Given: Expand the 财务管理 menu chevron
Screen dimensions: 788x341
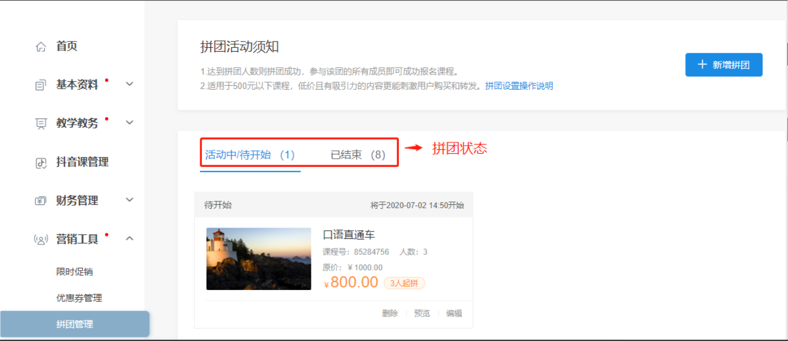Looking at the screenshot, I should (x=129, y=200).
